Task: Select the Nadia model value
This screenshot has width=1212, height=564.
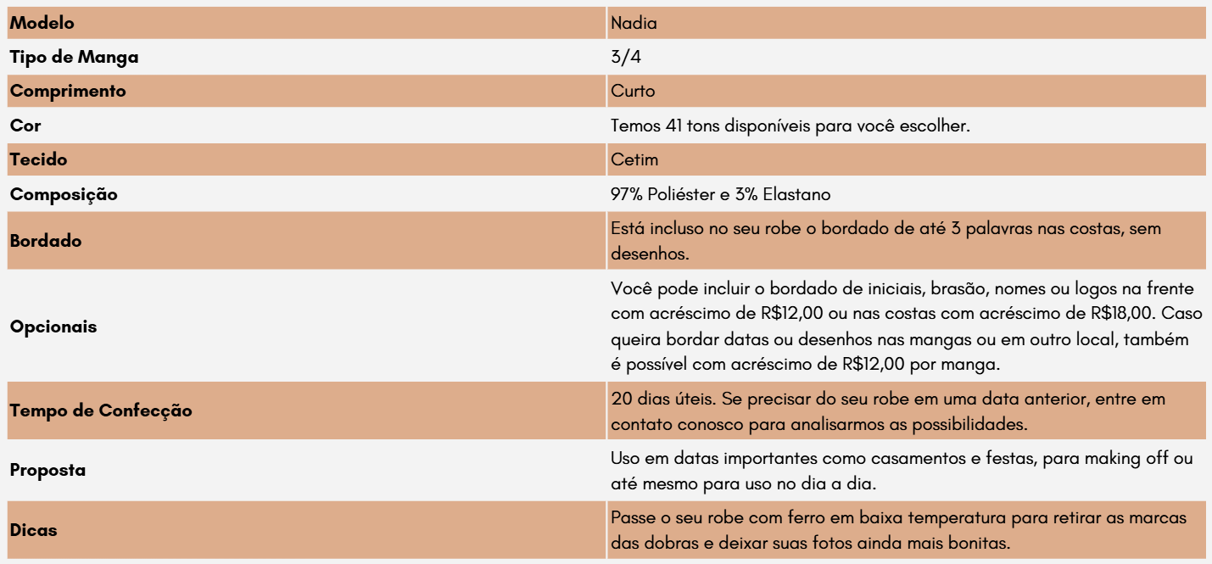Action: point(634,24)
